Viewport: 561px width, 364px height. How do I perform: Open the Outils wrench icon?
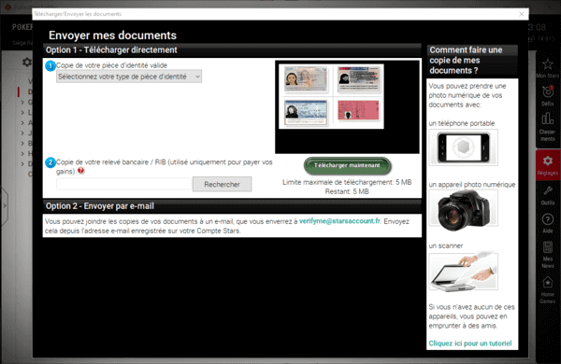[x=548, y=190]
